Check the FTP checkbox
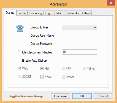Viewport: 117px width, 103px height. 63,68
